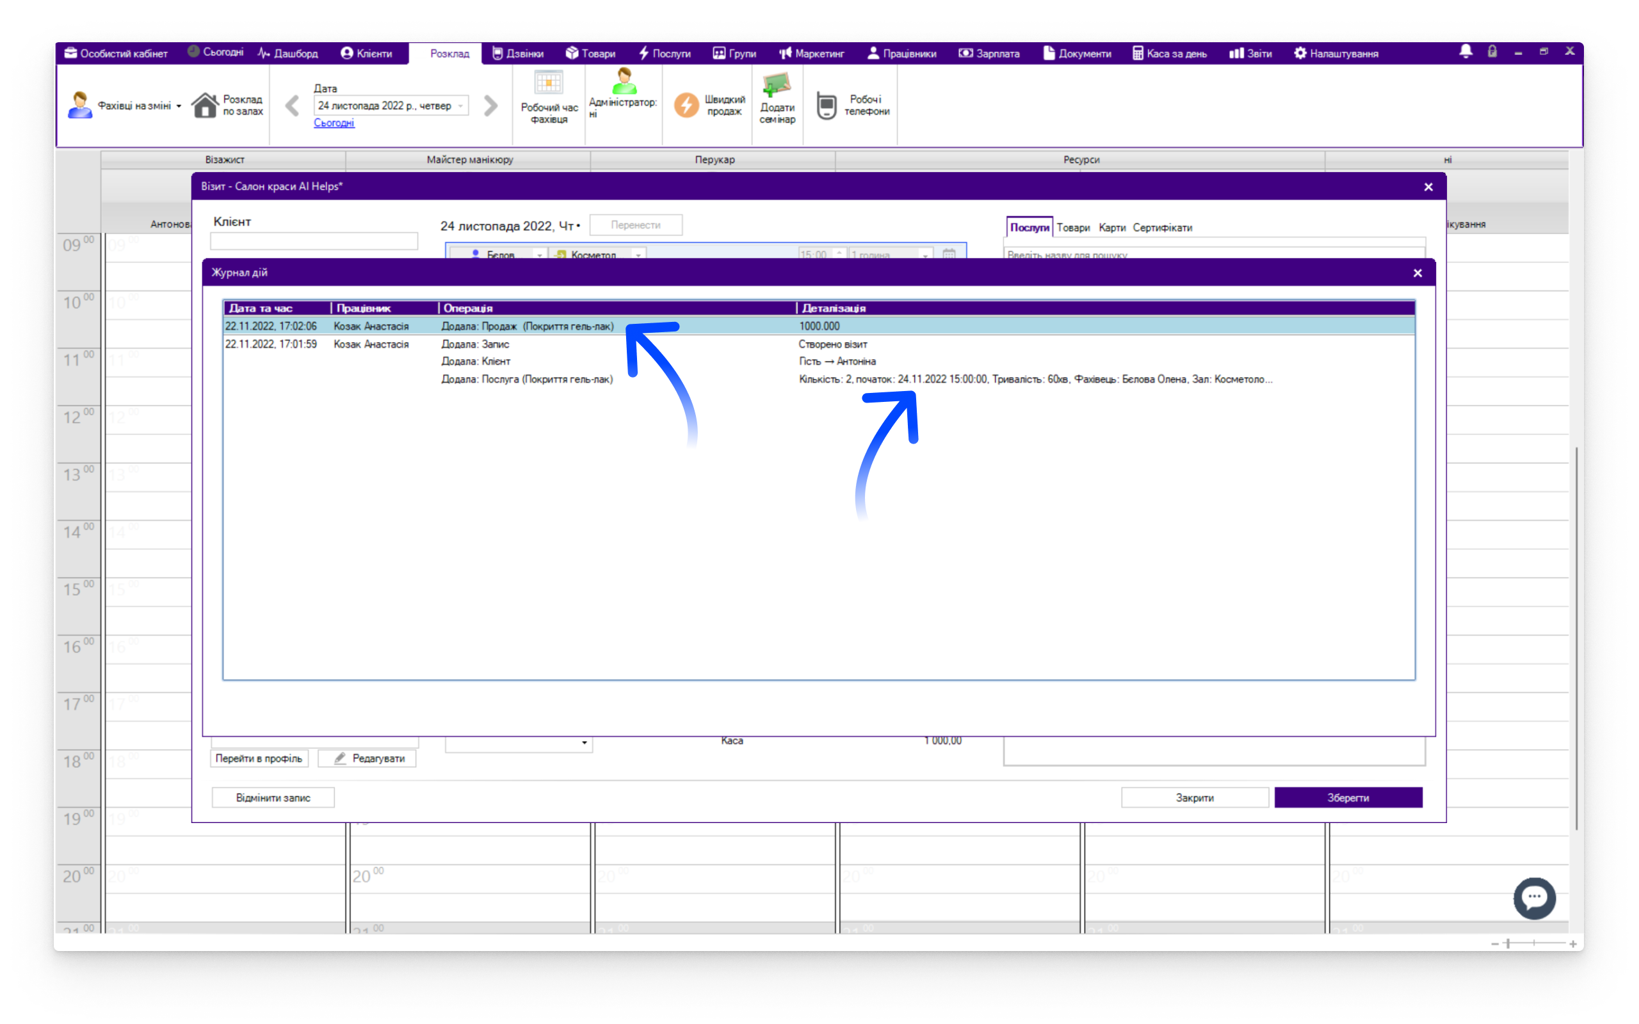Click the '1000.000' detail cell

(x=819, y=326)
